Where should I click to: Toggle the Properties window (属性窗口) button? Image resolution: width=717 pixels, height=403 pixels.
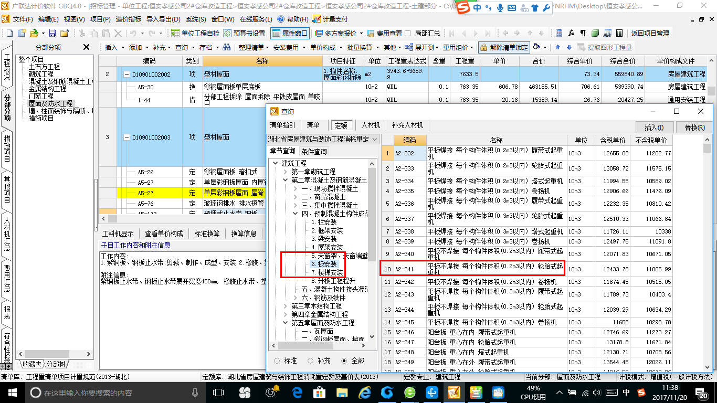(x=290, y=33)
